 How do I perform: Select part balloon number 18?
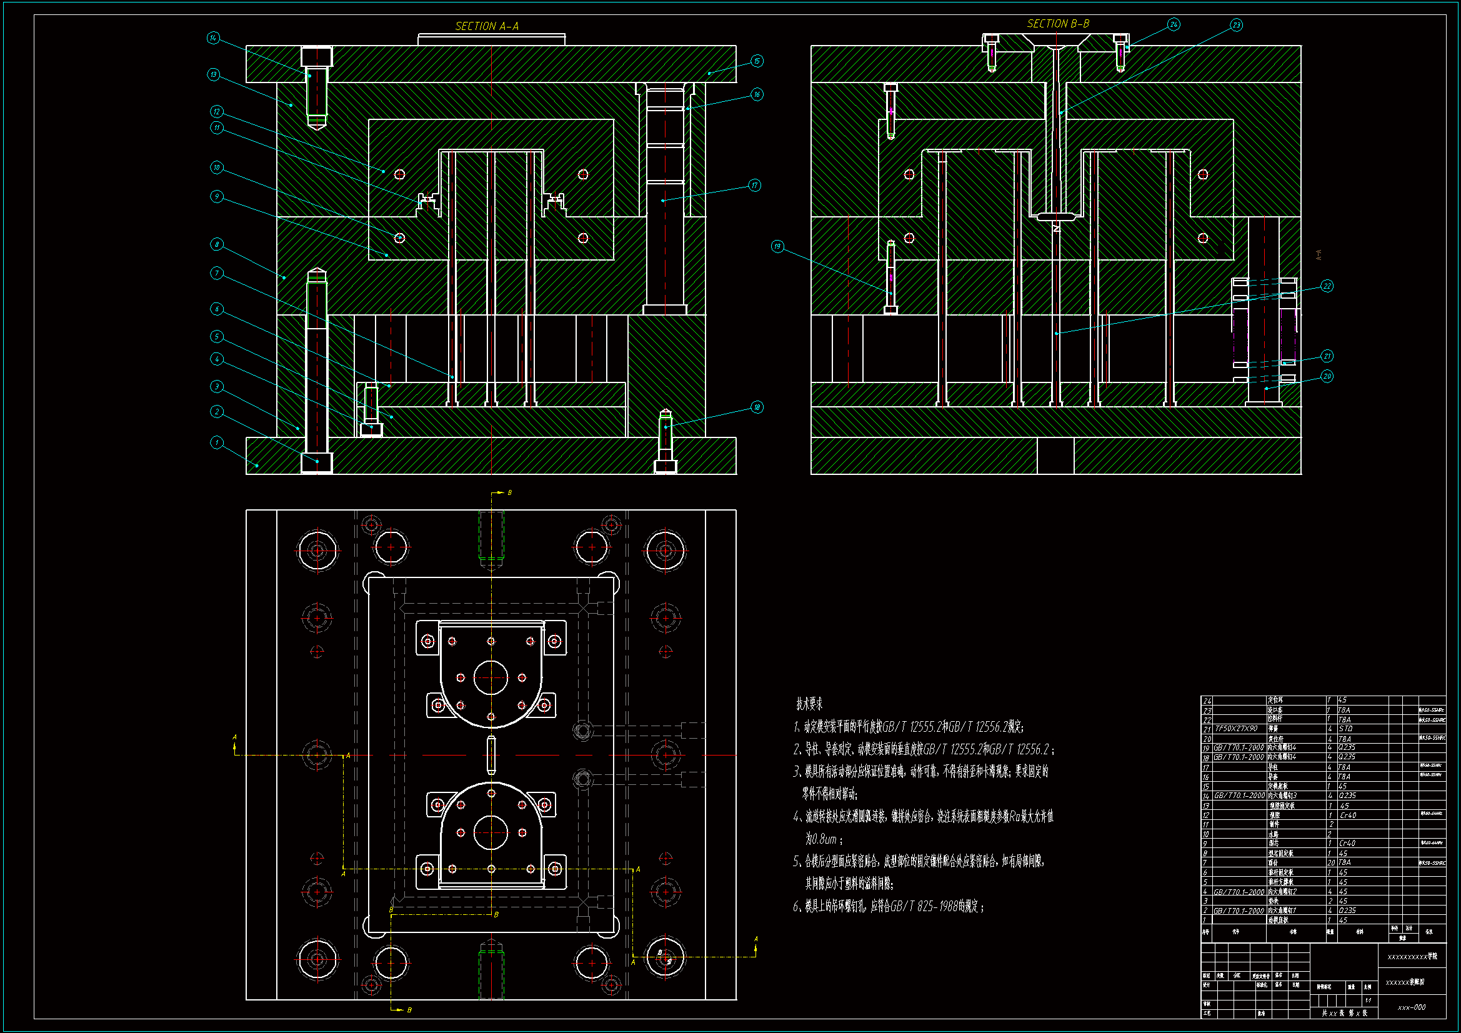point(757,407)
